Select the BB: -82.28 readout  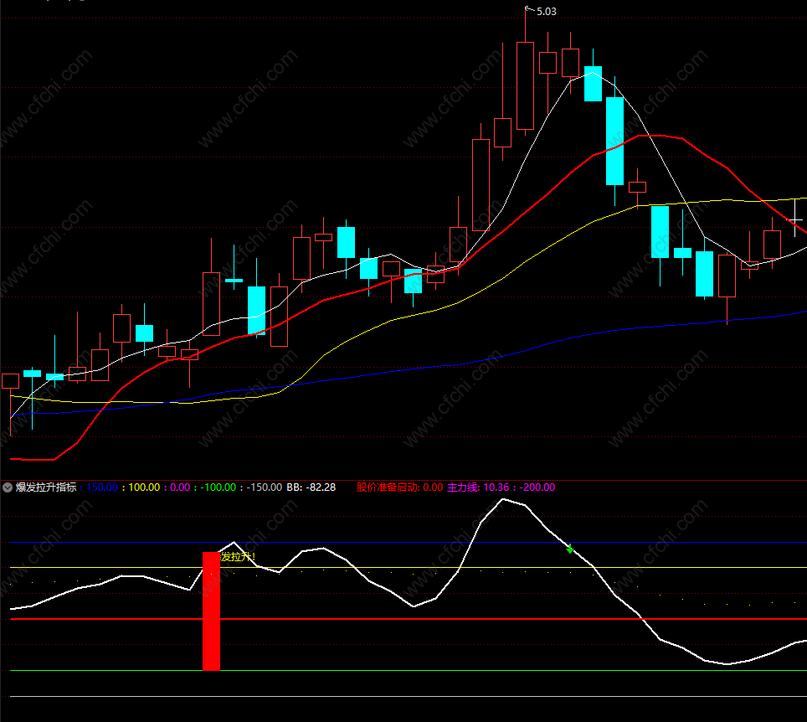pos(311,487)
